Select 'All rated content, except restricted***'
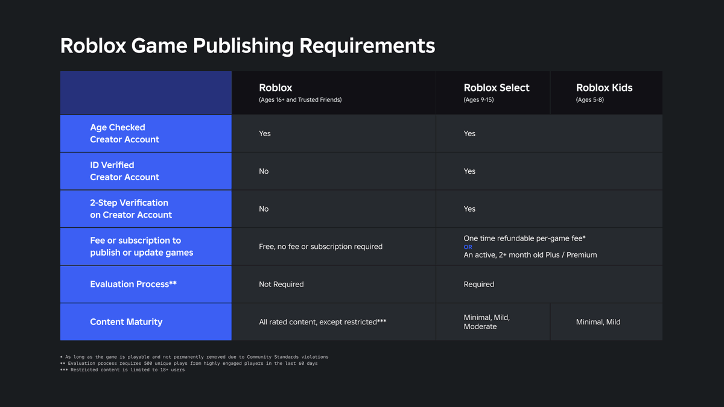 coord(323,322)
